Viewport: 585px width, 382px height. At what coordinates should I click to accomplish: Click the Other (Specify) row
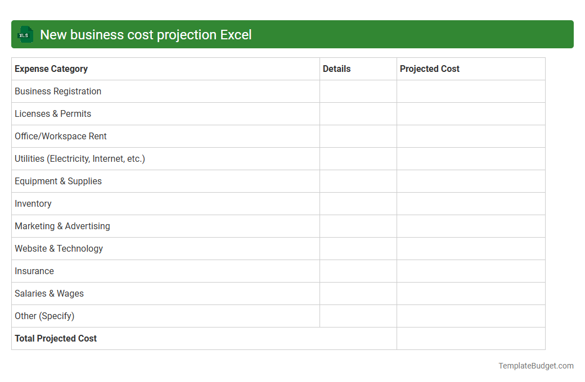point(44,316)
